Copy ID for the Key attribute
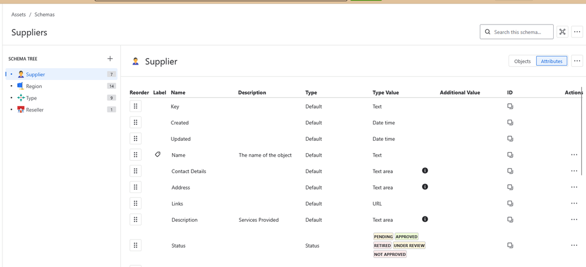The height and width of the screenshot is (267, 586). click(x=510, y=106)
